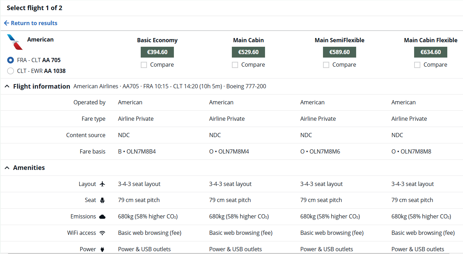
Task: Click the plug icon beside Power
Action: tap(102, 249)
